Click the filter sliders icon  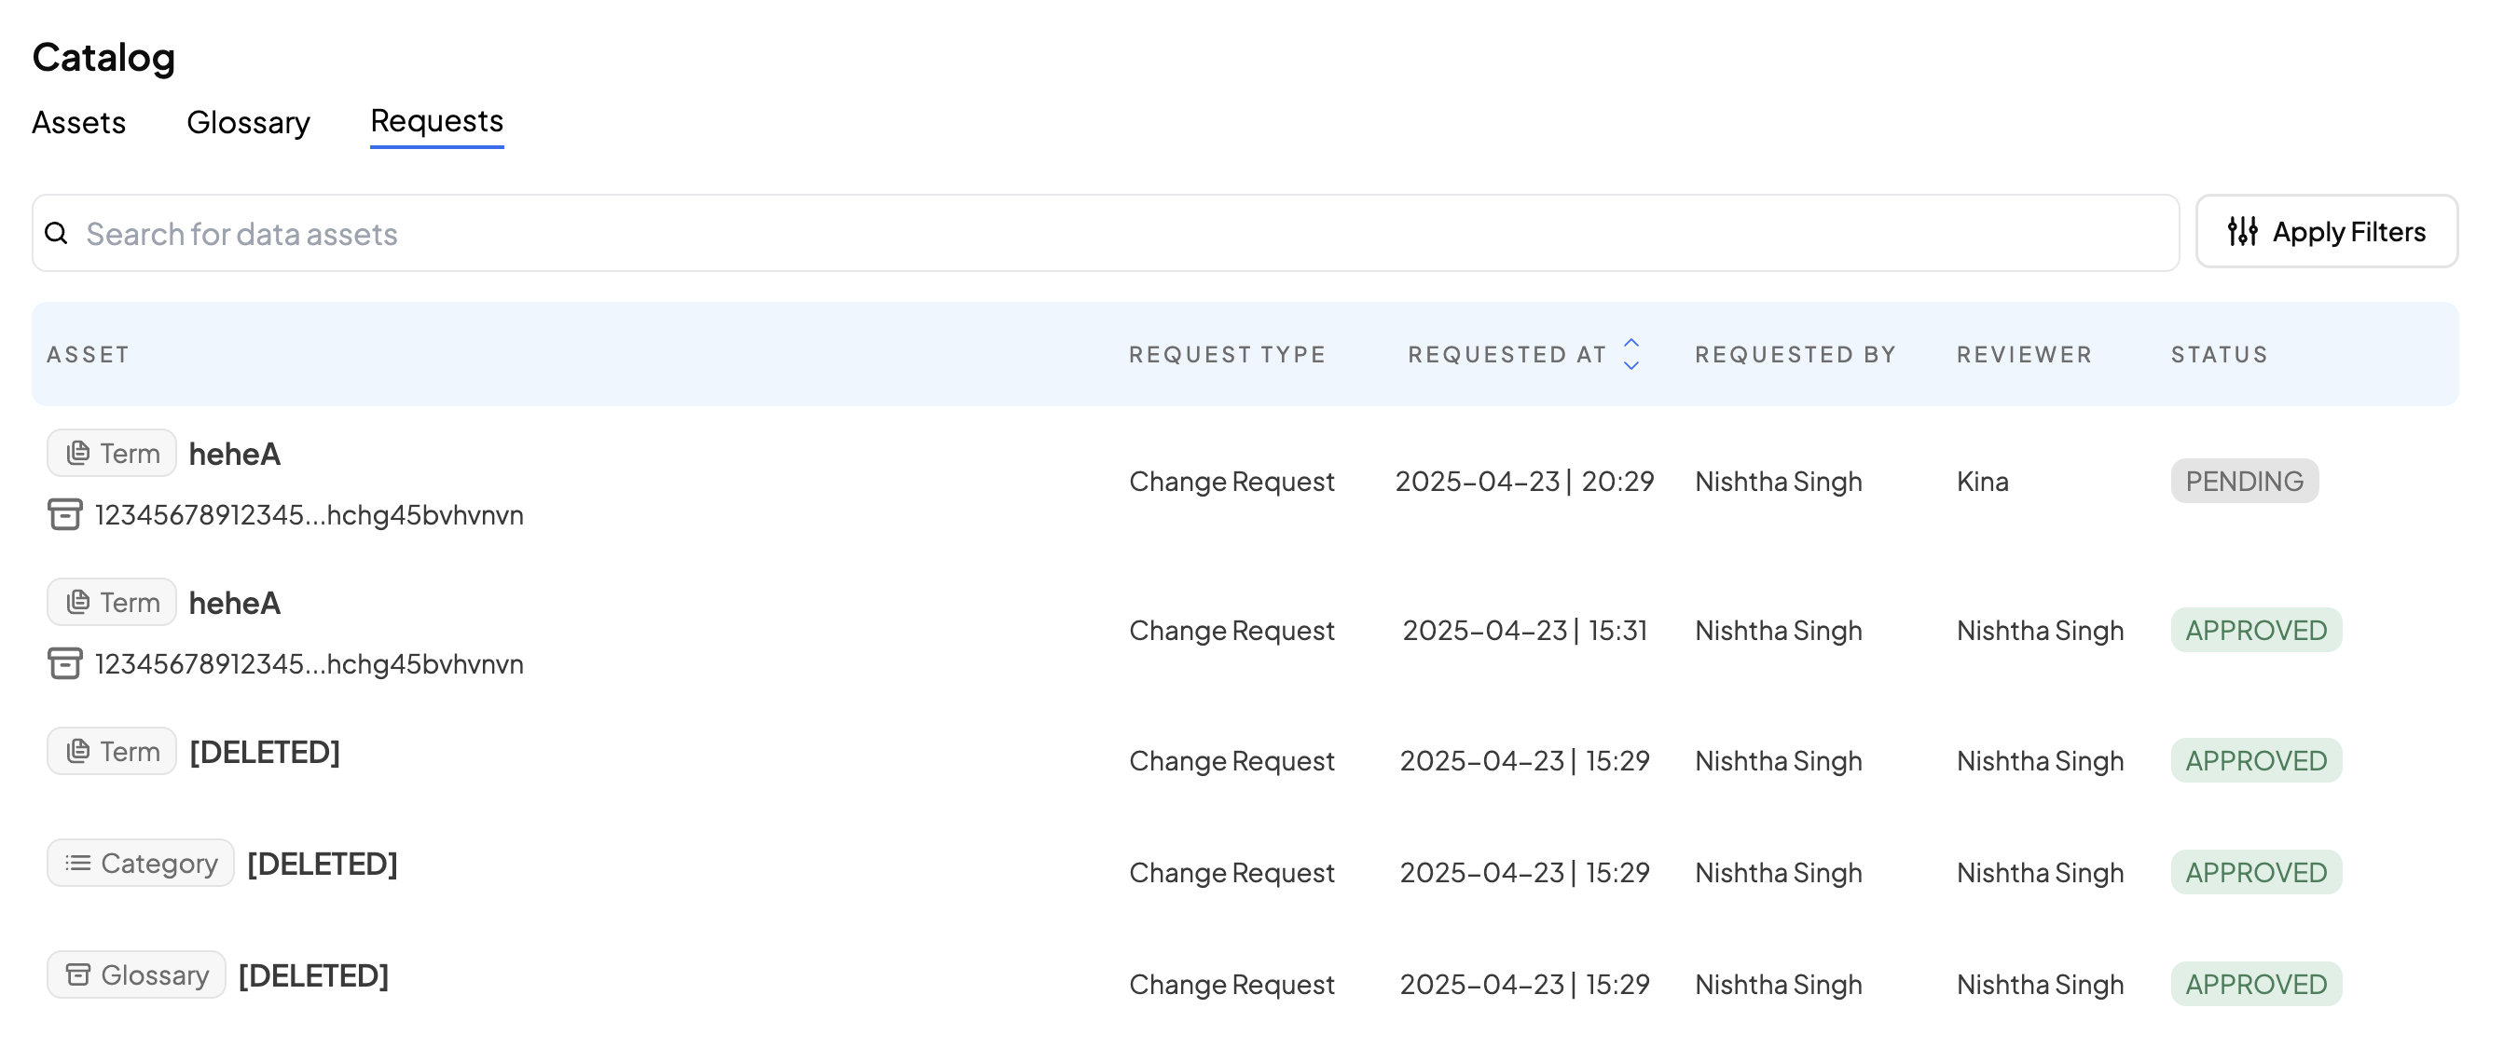pyautogui.click(x=2243, y=231)
